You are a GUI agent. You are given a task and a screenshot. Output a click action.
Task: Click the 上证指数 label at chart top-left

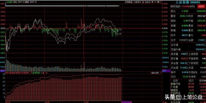[9, 2]
